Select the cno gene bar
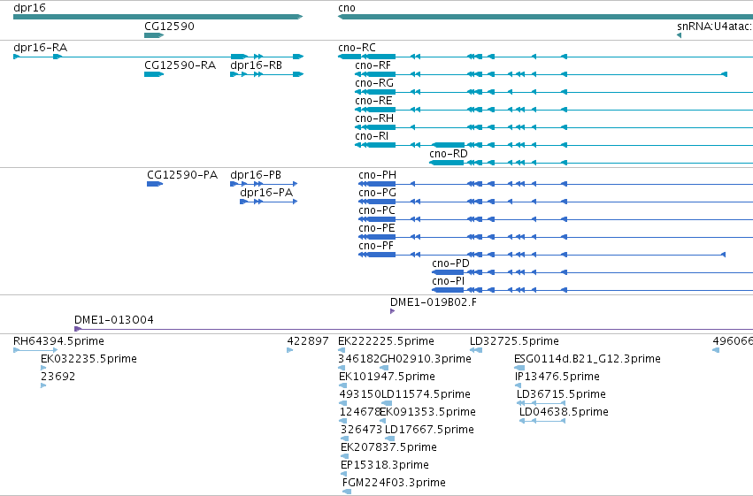 point(546,17)
